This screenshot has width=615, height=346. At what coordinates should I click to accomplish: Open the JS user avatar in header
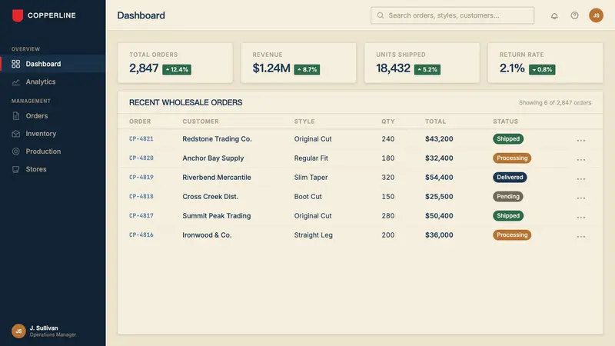click(x=596, y=15)
